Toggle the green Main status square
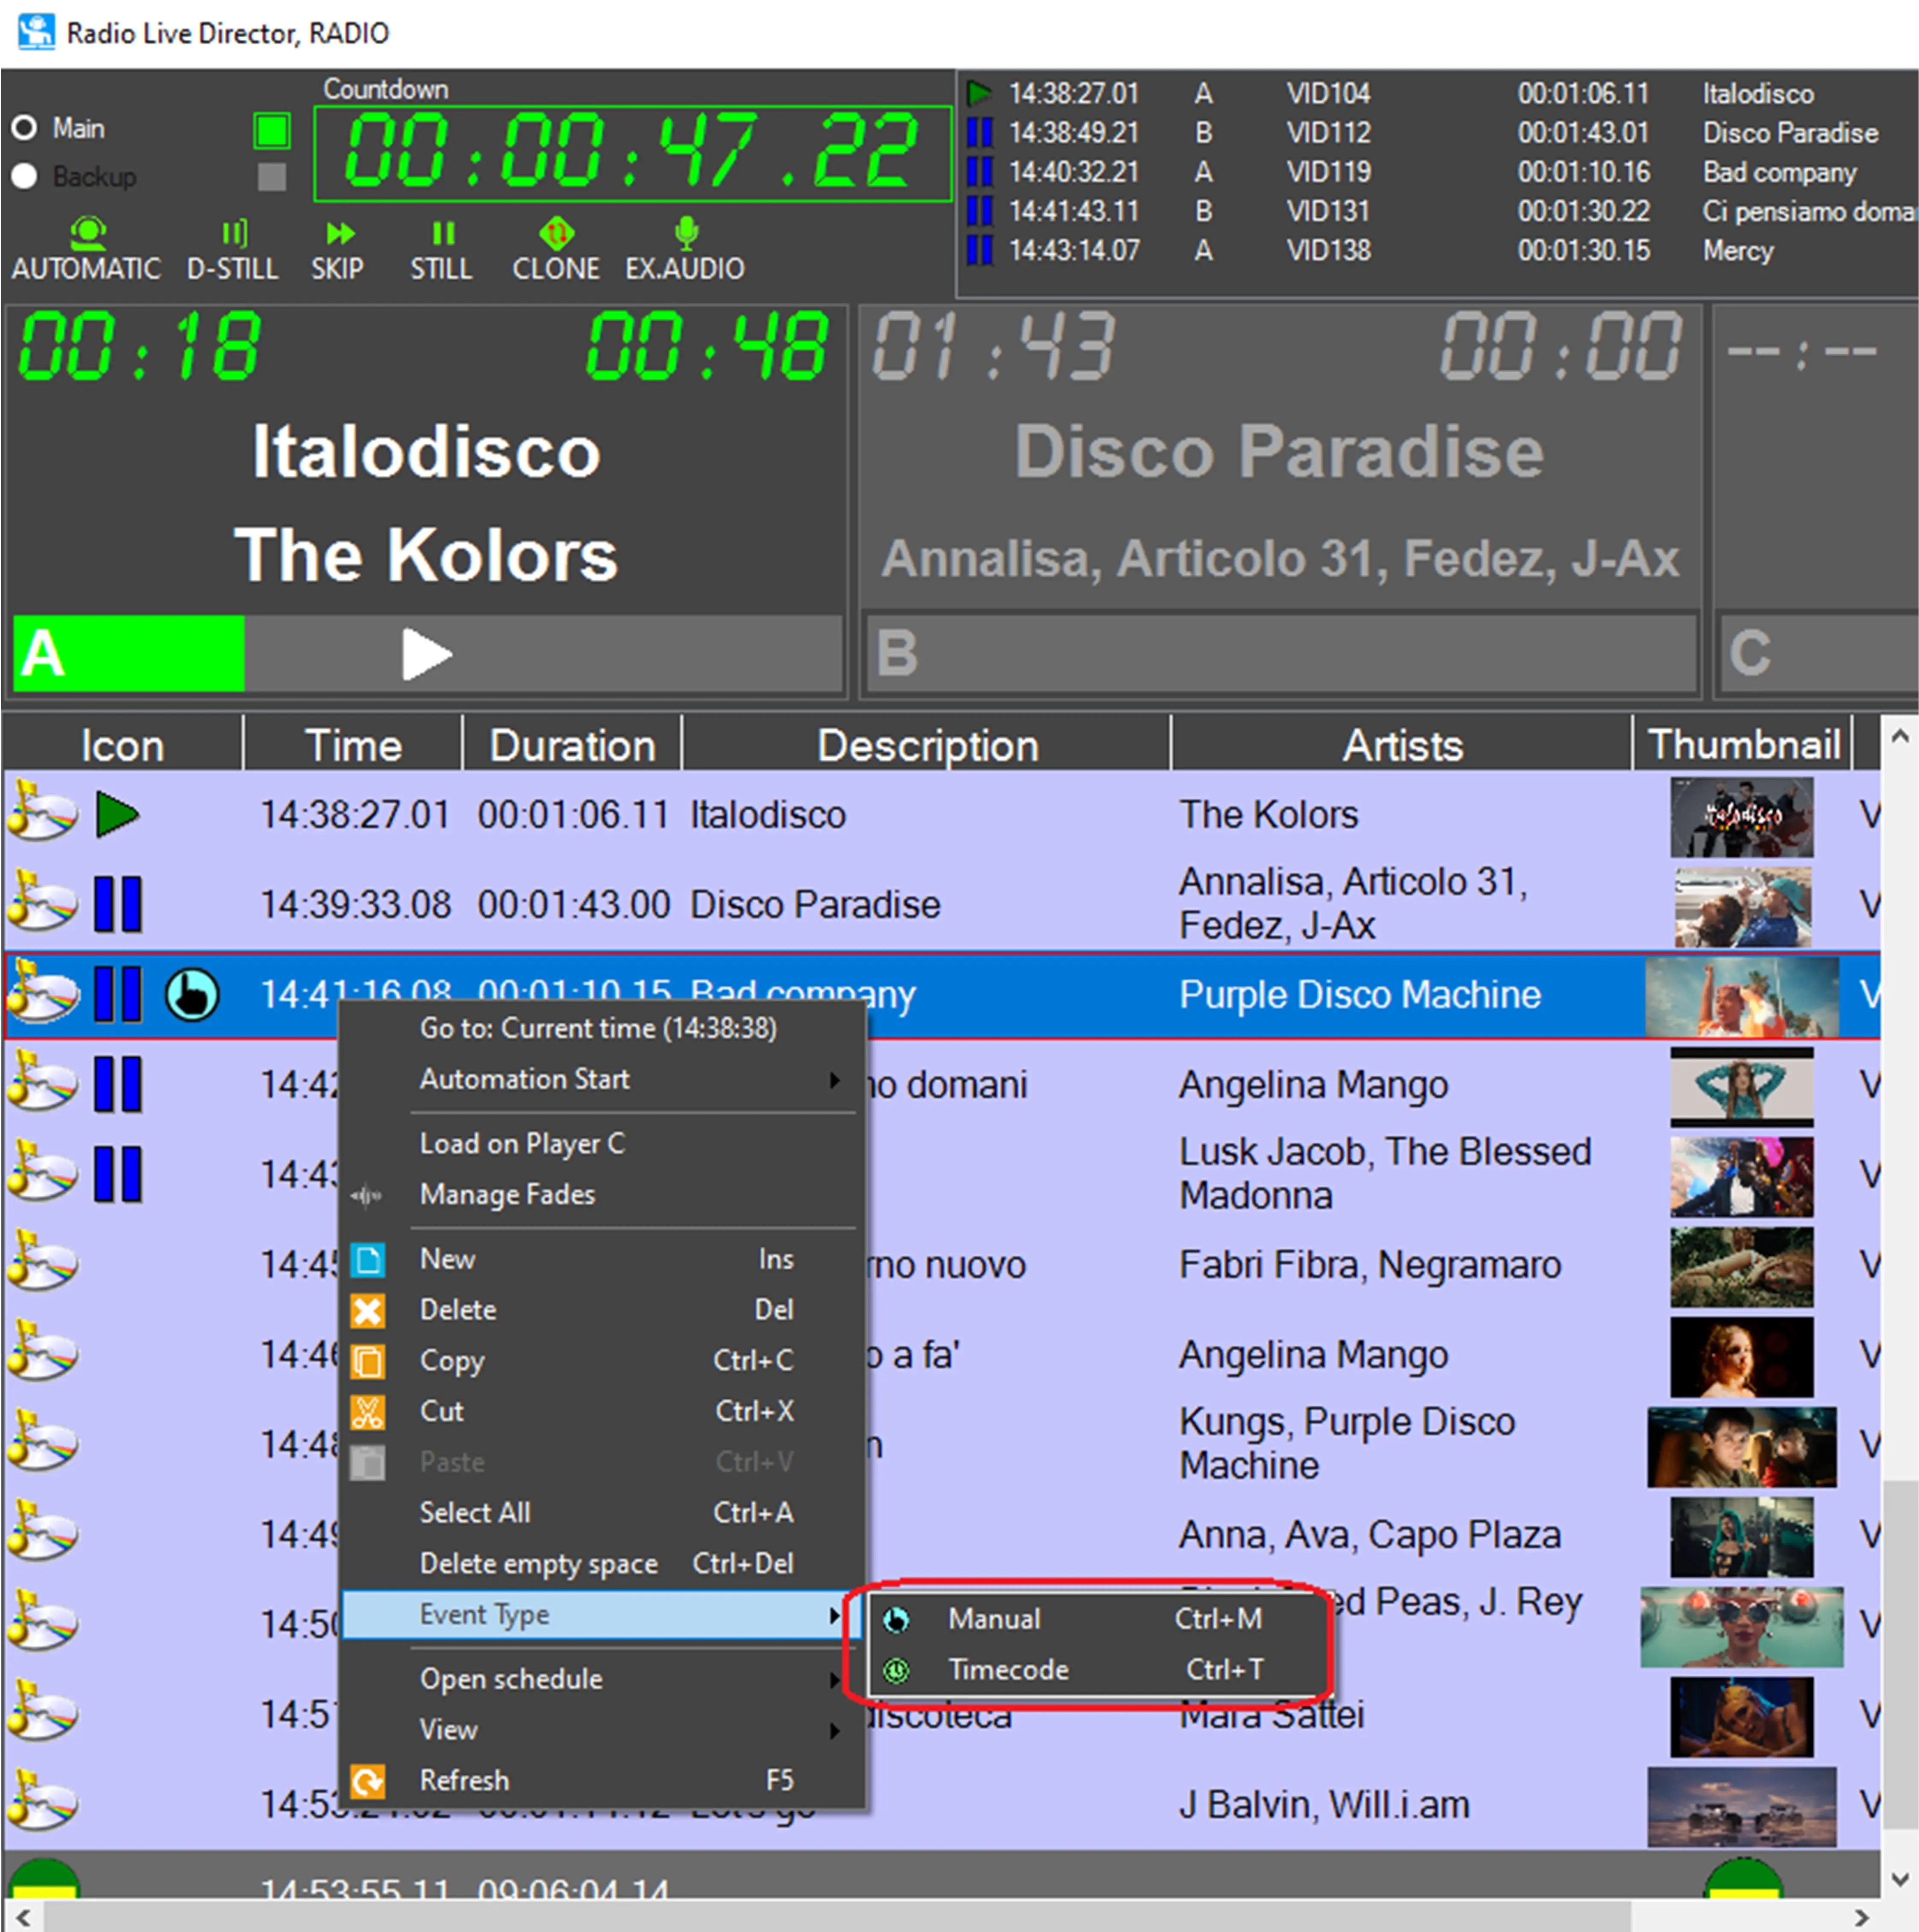 click(272, 130)
